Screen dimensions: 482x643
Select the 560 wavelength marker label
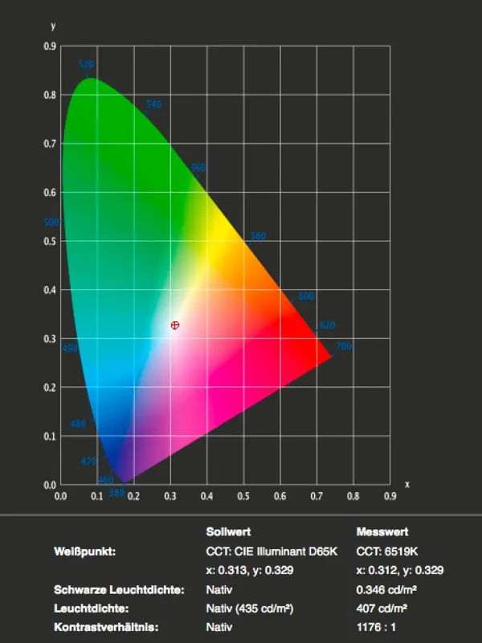198,167
